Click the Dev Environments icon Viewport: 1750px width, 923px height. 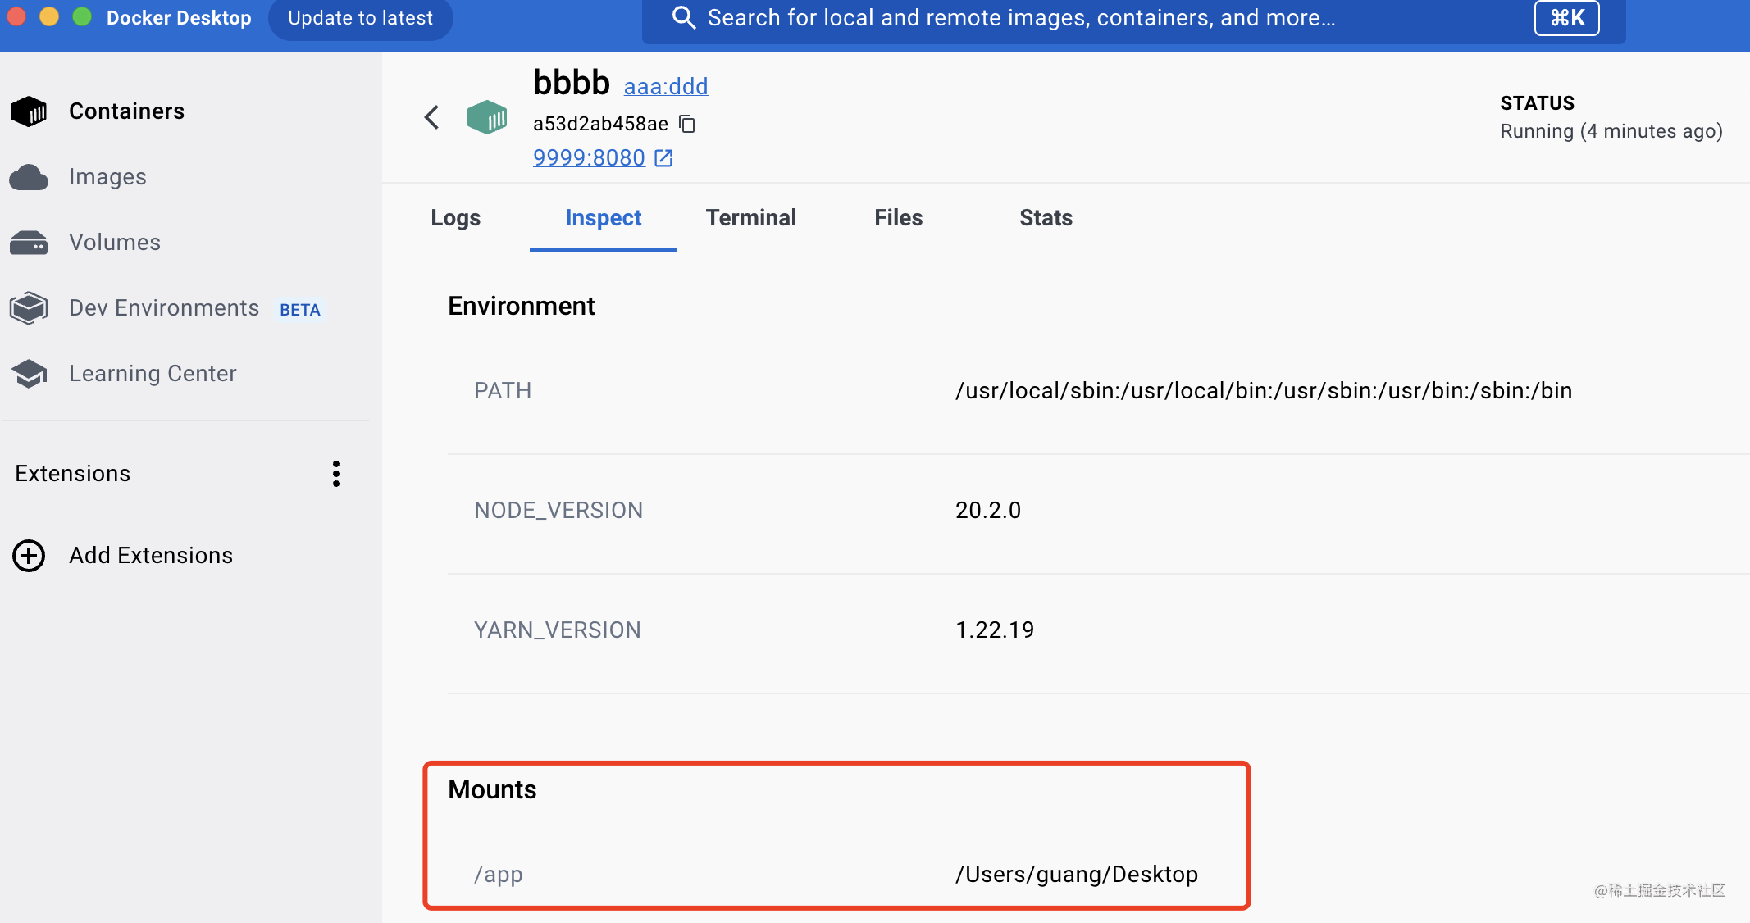pos(30,308)
